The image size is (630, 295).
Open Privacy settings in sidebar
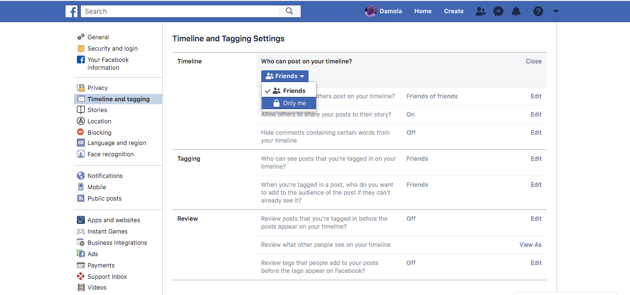point(98,88)
